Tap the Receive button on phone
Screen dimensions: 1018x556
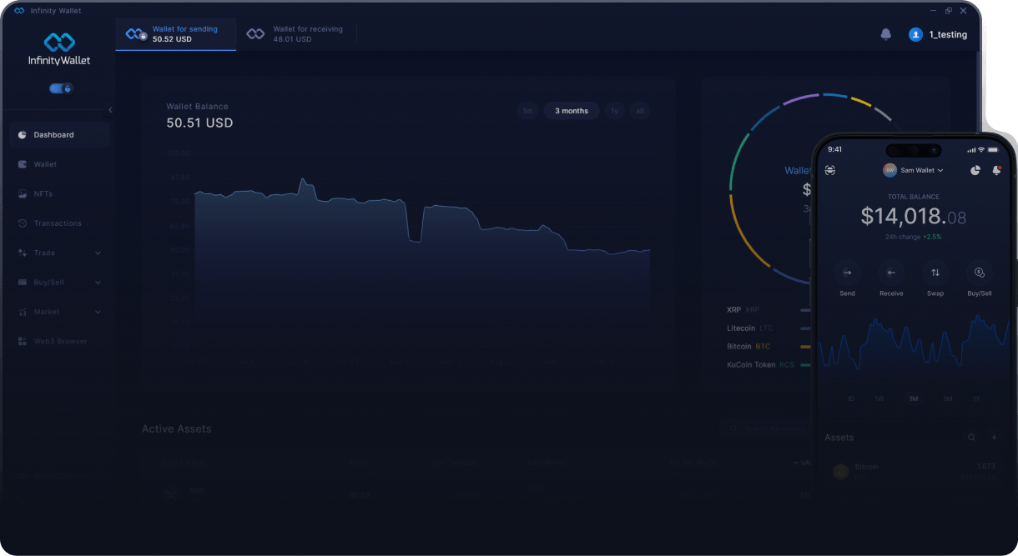[891, 278]
